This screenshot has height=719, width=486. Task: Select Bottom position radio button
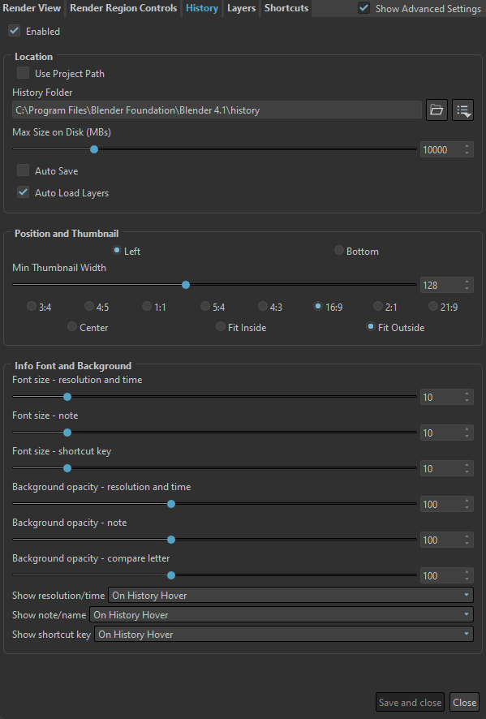click(x=339, y=250)
